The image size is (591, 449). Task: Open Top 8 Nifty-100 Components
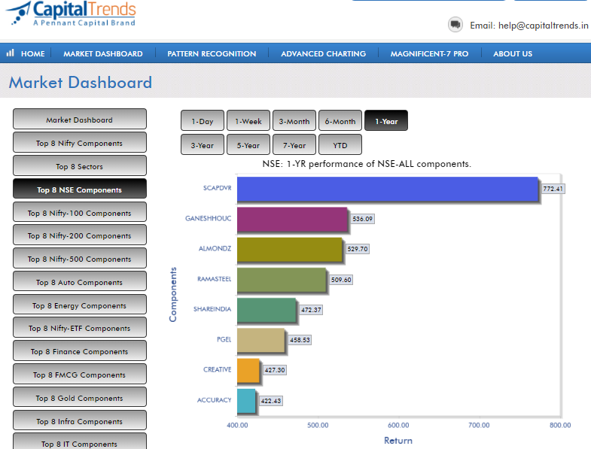(x=80, y=212)
